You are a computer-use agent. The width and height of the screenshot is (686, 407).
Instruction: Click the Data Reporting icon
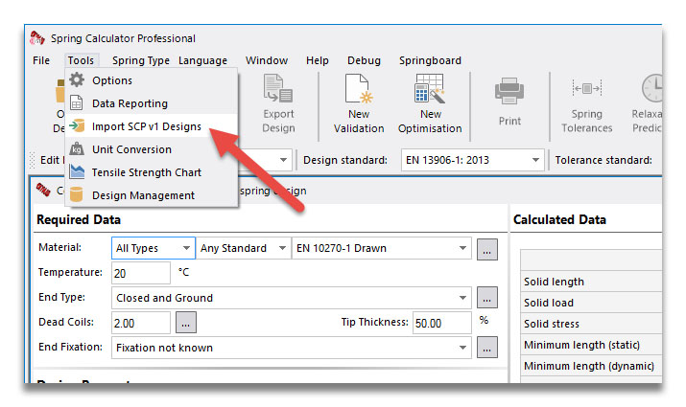(76, 103)
